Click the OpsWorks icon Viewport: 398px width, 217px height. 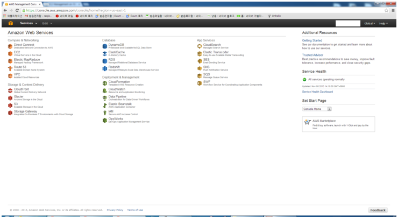click(104, 120)
